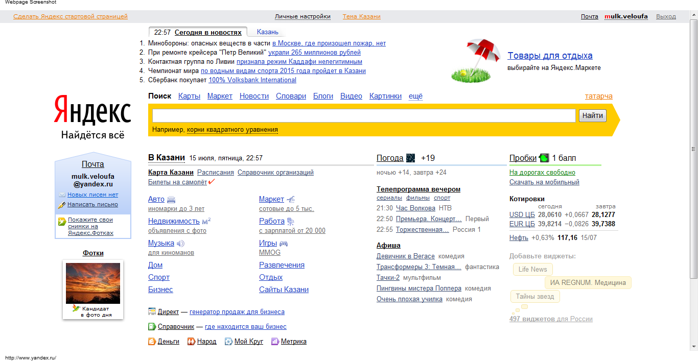Open Сайты Казани category link
This screenshot has width=698, height=361.
284,290
